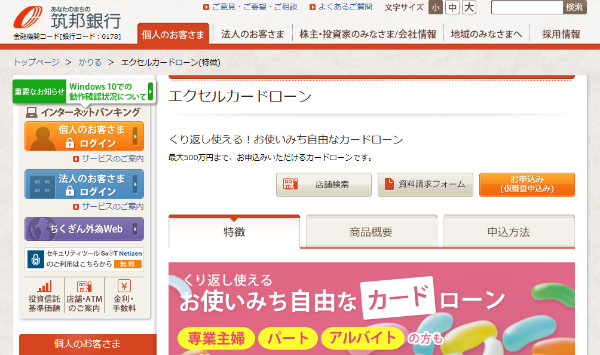Switch to the 申込方法 tab
This screenshot has height=355, width=600.
[509, 232]
